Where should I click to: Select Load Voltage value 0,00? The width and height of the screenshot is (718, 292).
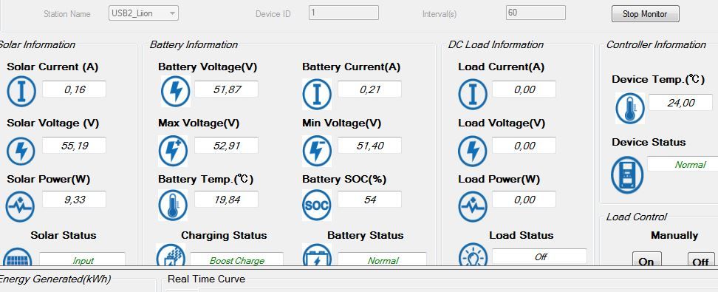point(524,146)
